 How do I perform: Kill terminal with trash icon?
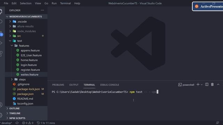tap(212, 85)
